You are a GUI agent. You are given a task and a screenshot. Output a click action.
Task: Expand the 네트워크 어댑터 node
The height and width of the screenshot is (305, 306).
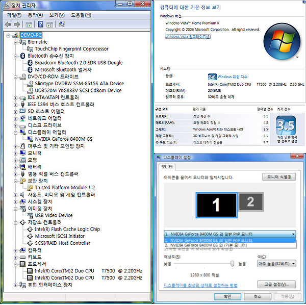(x=15, y=119)
